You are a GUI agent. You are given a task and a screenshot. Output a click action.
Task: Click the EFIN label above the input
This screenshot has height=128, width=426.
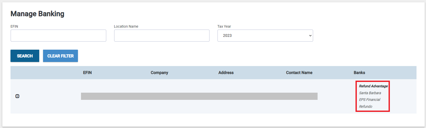point(14,26)
